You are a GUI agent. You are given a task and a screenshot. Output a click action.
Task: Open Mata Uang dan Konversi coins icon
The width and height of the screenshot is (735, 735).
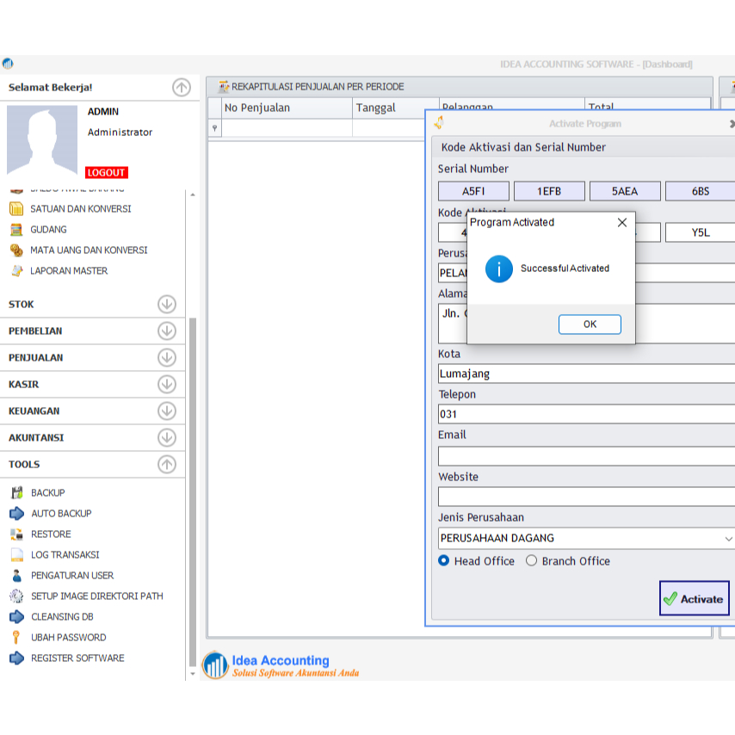click(16, 250)
